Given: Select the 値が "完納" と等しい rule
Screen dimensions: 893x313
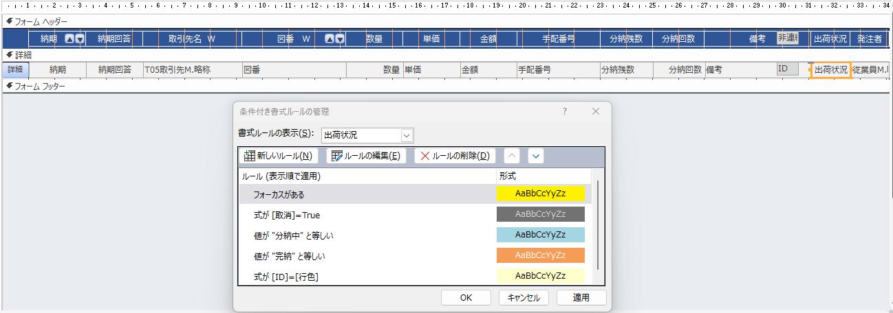Looking at the screenshot, I should (415, 256).
